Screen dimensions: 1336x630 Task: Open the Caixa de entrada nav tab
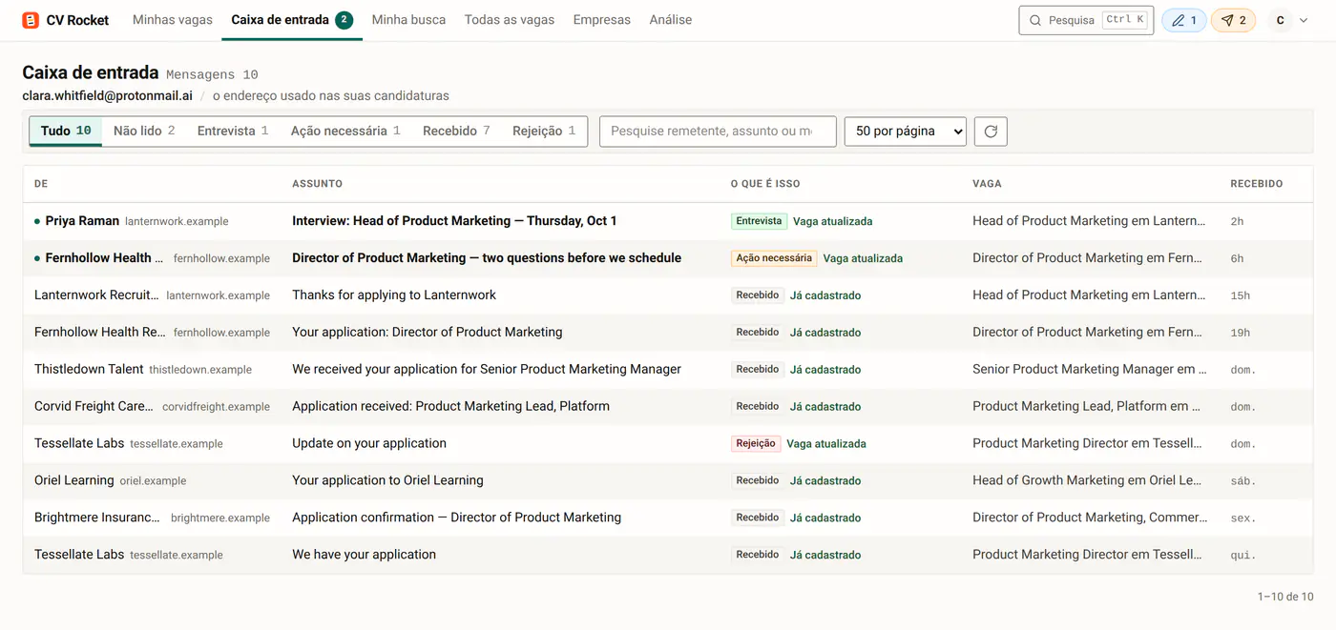click(x=292, y=20)
